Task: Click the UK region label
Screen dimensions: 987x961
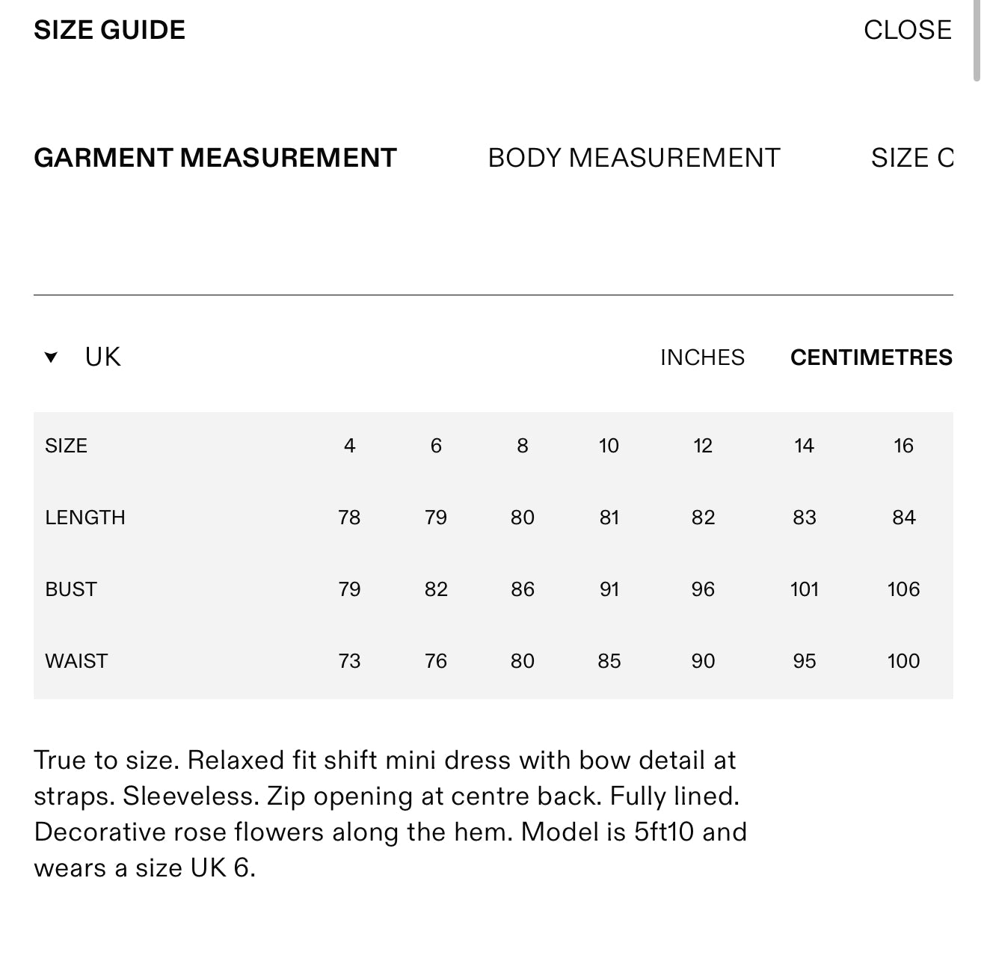Action: [102, 357]
